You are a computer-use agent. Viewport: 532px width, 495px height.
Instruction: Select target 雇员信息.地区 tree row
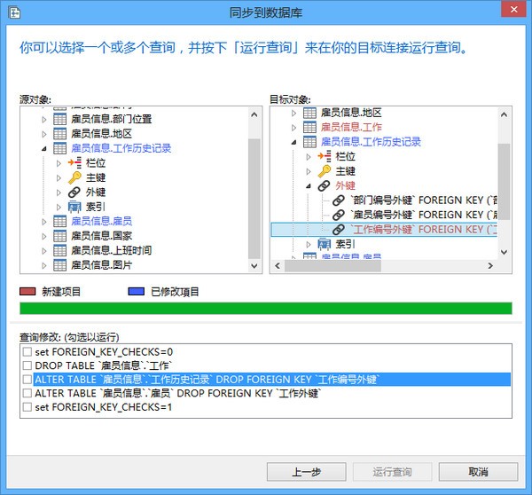click(351, 113)
